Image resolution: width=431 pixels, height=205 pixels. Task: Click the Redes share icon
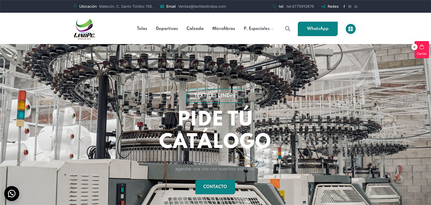pyautogui.click(x=324, y=6)
